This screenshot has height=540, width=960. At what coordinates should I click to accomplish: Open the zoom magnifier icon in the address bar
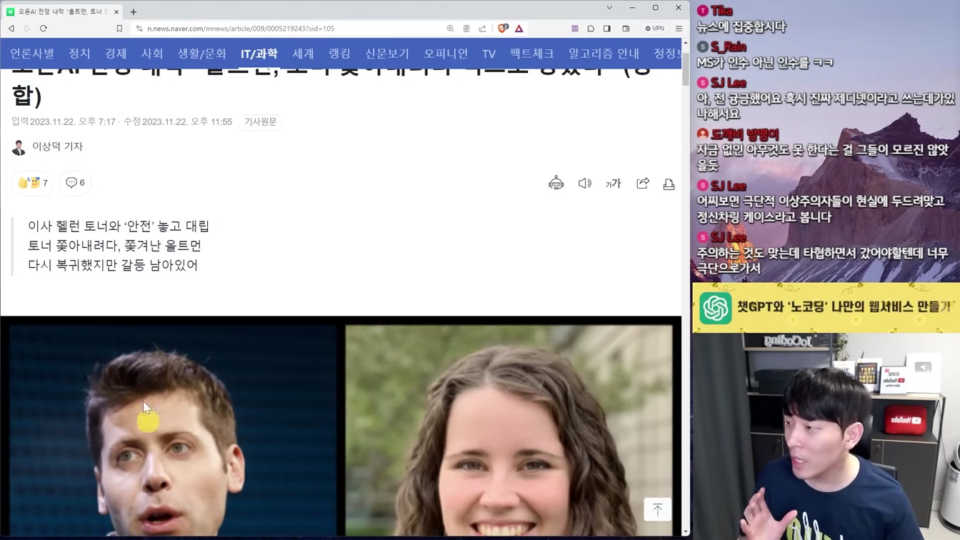point(450,29)
